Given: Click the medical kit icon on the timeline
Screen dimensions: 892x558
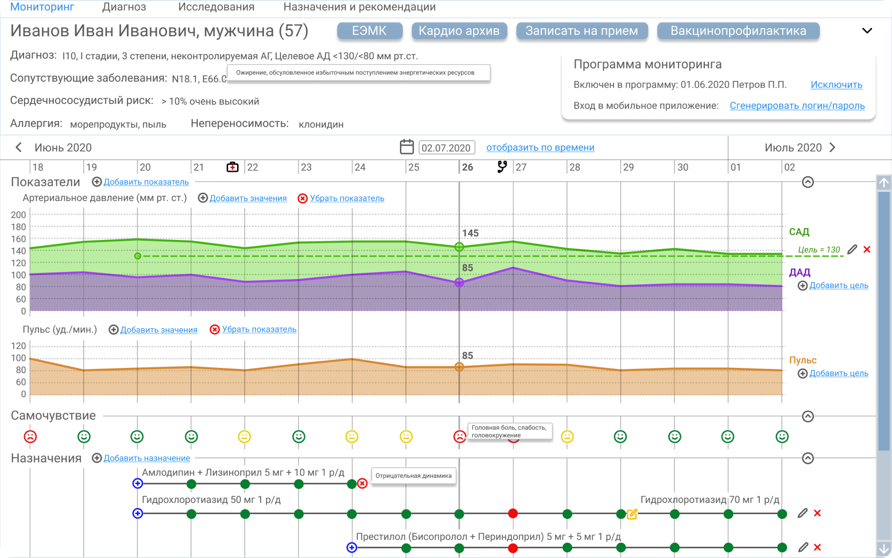Looking at the screenshot, I should 232,167.
